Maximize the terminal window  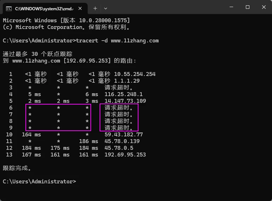click(248, 7)
